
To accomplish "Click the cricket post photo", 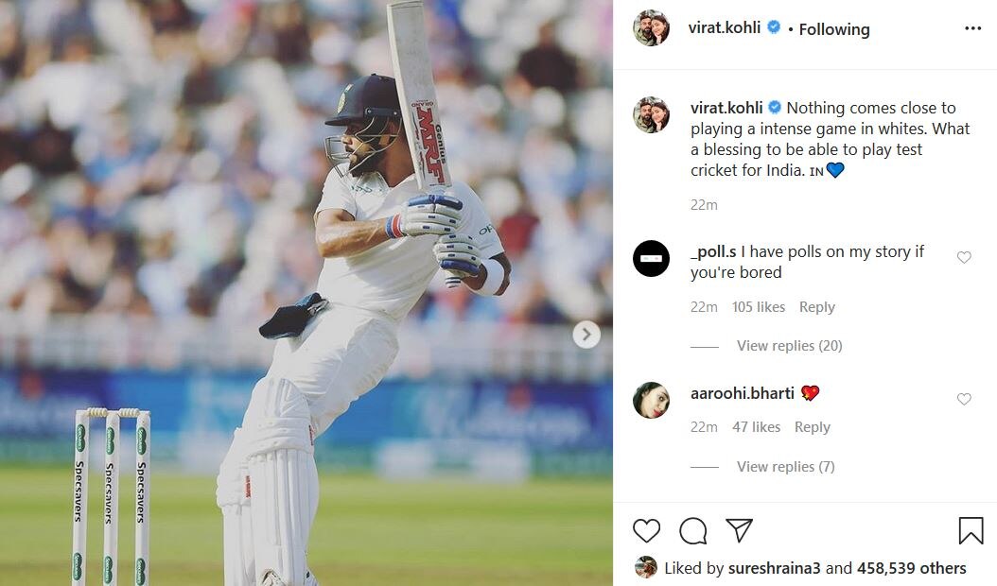I will tap(306, 293).
